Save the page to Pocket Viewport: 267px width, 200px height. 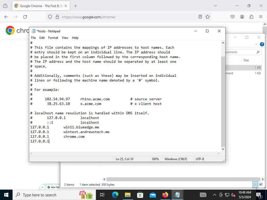[233, 17]
